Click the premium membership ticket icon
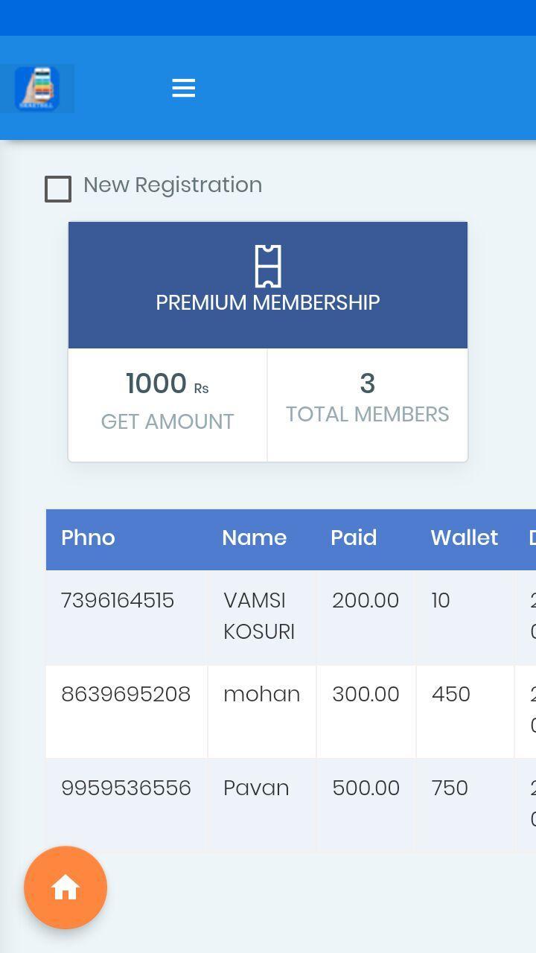536x953 pixels. tap(268, 266)
